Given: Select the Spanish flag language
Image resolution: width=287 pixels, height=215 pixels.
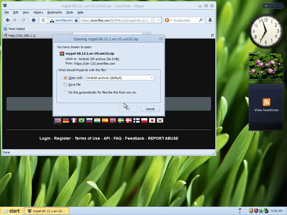Looking at the screenshot, I should (105, 120).
